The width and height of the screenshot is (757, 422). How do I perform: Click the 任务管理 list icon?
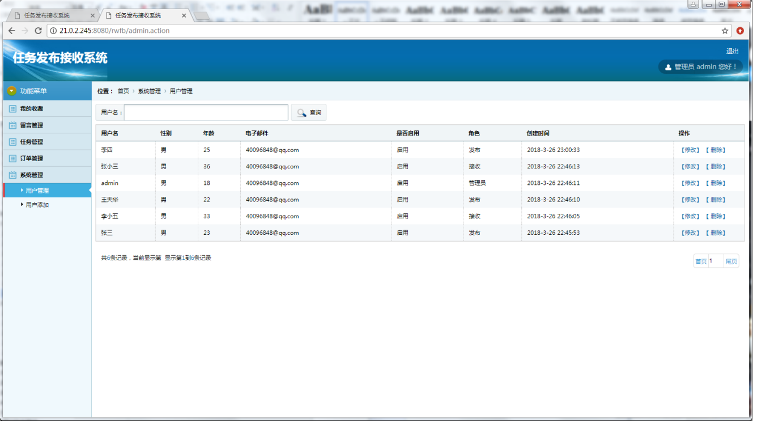coord(12,142)
